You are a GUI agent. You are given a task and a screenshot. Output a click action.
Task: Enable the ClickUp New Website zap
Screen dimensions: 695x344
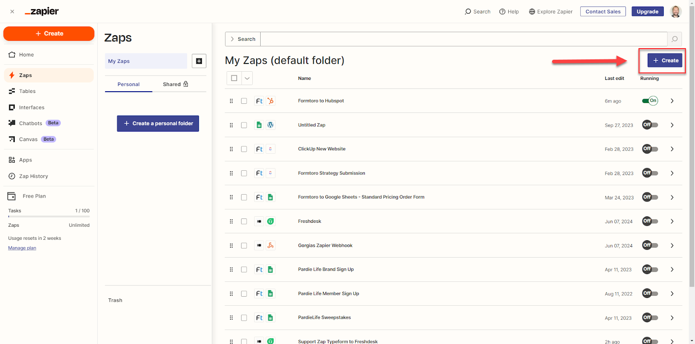[650, 149]
